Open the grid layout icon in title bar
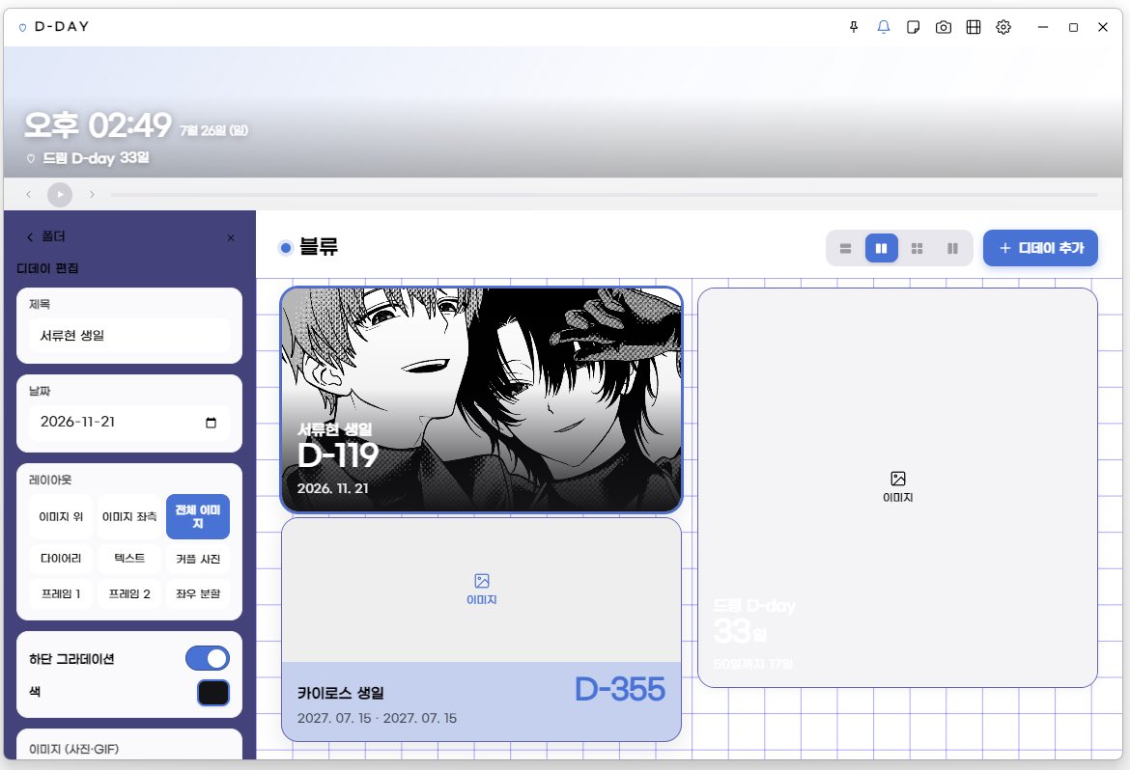Image resolution: width=1130 pixels, height=770 pixels. click(974, 27)
